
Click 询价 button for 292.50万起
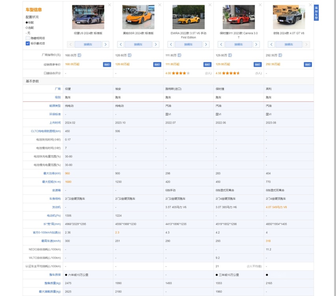tap(308, 64)
